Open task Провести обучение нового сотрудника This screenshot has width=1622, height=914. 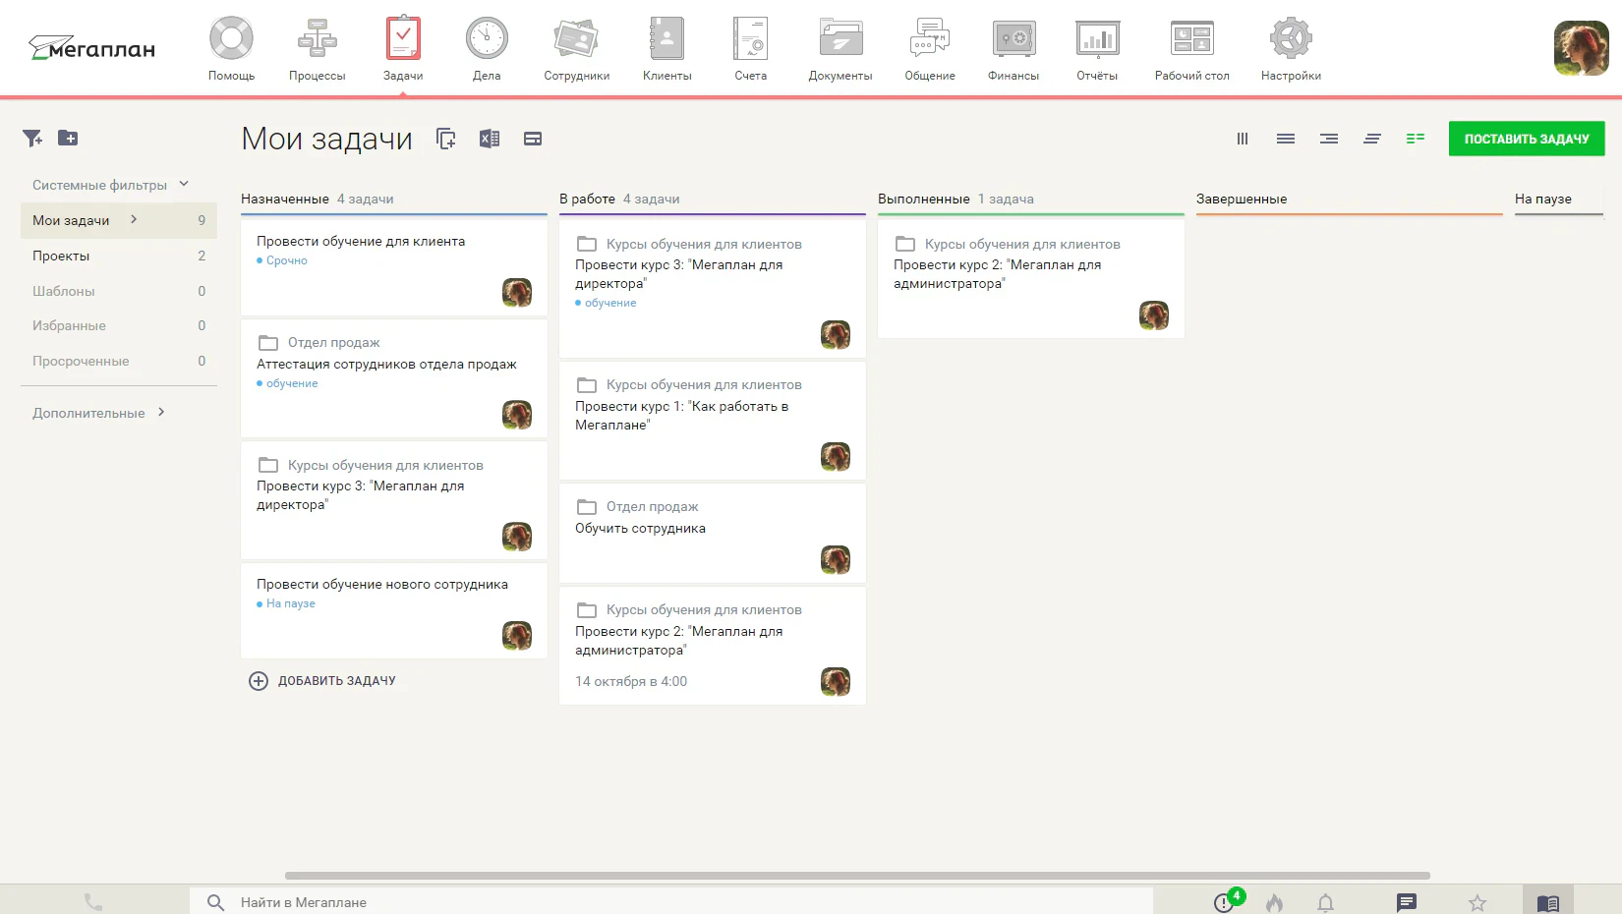point(382,584)
